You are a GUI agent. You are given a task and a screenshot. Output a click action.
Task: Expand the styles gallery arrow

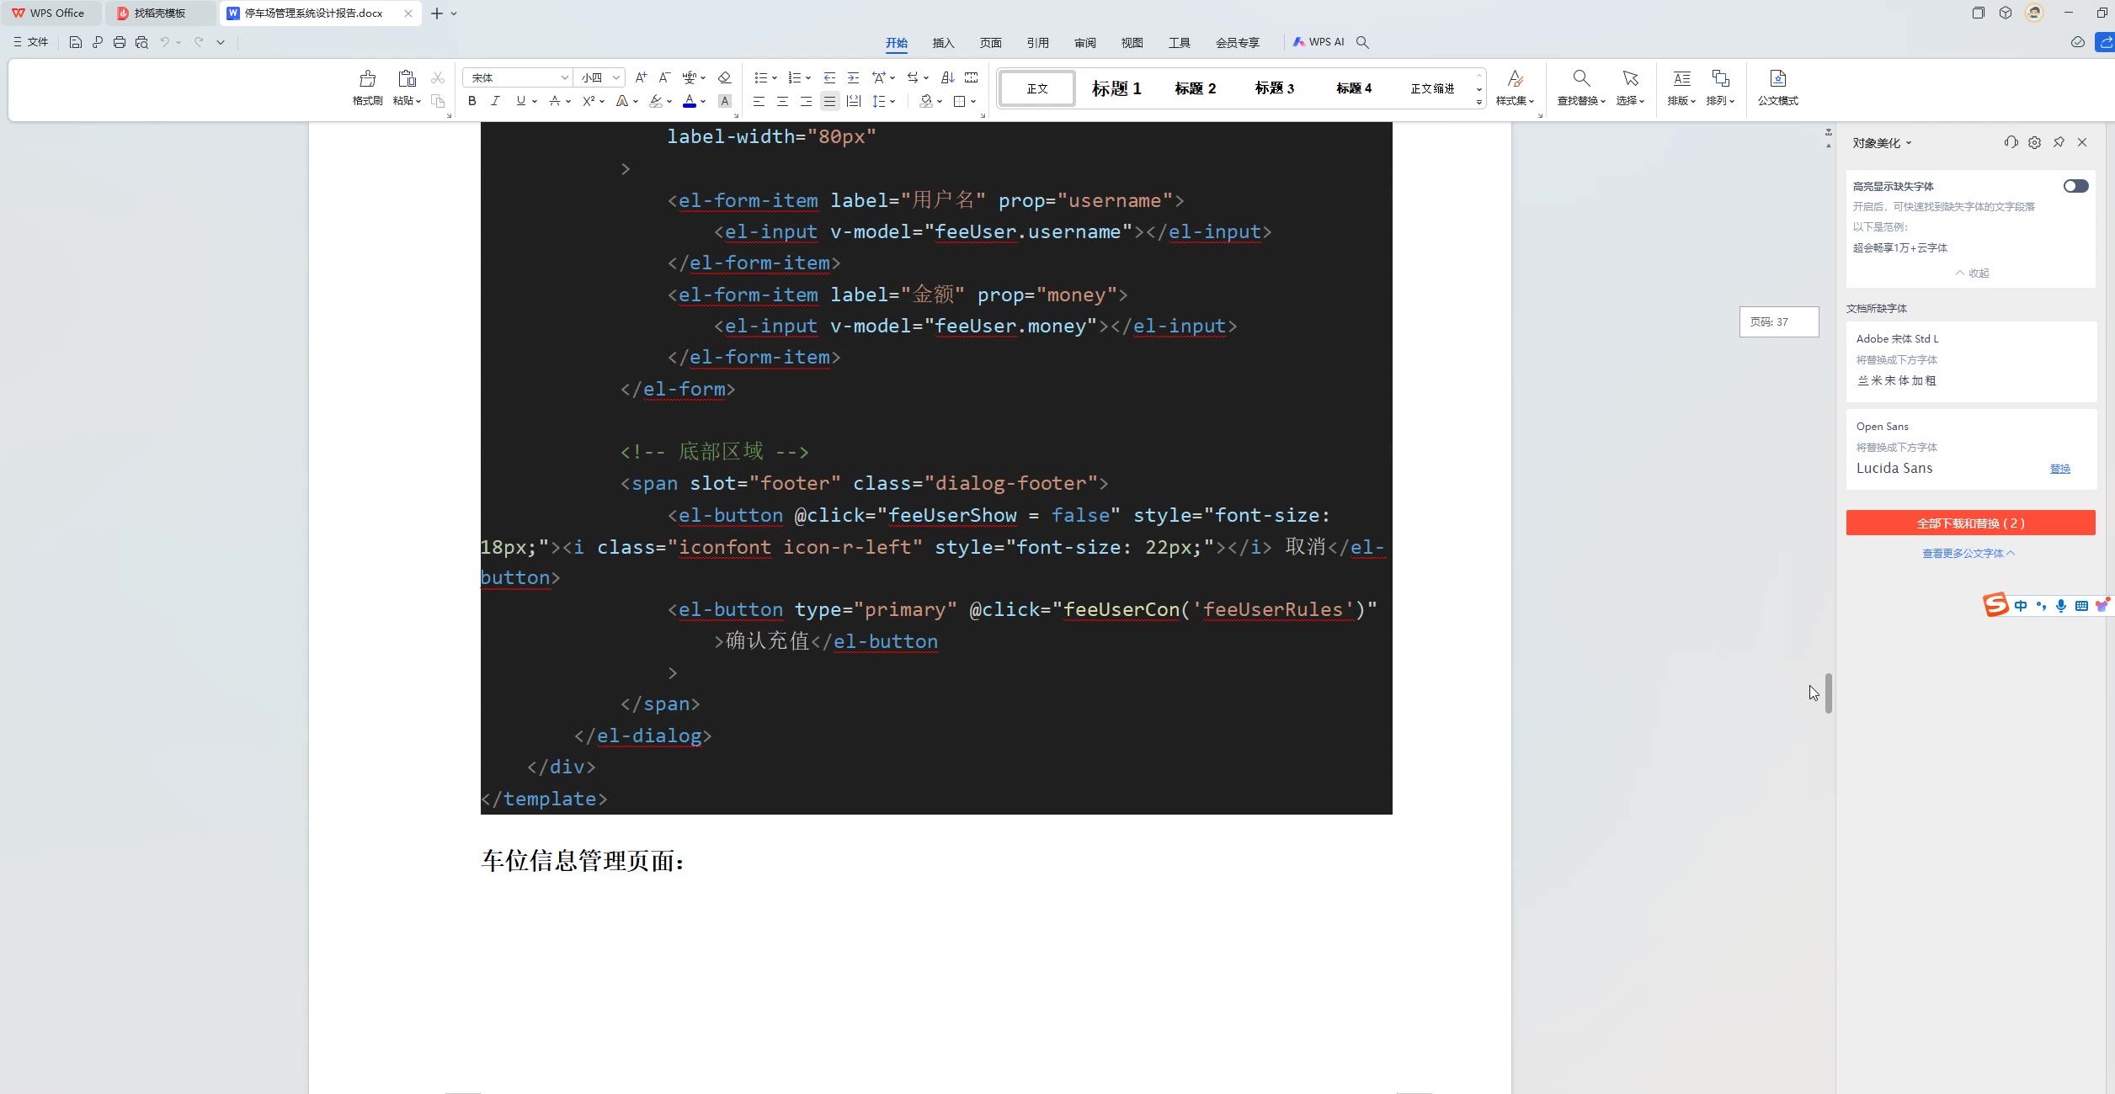click(1478, 102)
